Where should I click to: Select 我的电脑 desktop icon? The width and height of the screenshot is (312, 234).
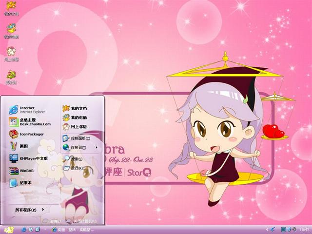click(x=11, y=31)
